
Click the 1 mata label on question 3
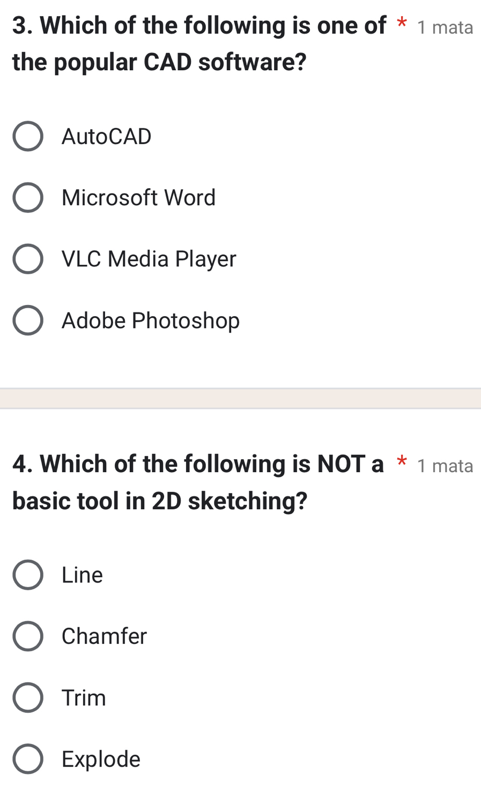point(445,27)
